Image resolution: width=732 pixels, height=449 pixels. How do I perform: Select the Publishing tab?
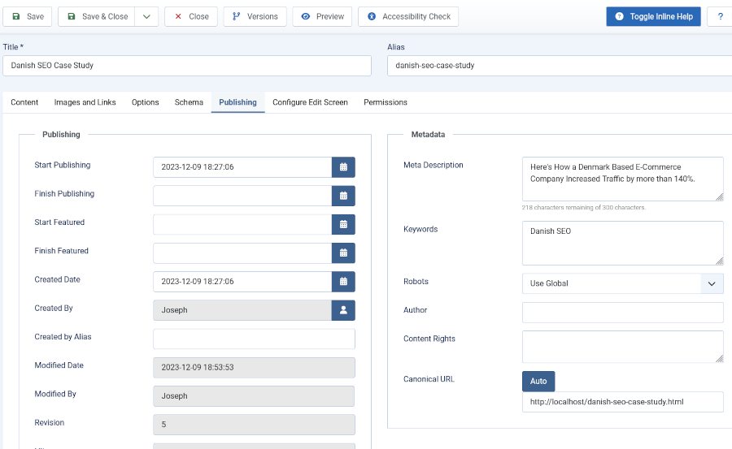(x=237, y=102)
